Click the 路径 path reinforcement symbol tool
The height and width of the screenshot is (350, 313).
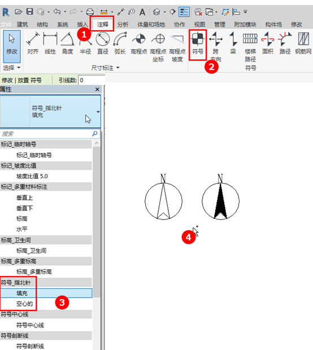click(285, 44)
